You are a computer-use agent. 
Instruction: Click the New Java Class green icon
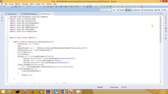coord(51,7)
